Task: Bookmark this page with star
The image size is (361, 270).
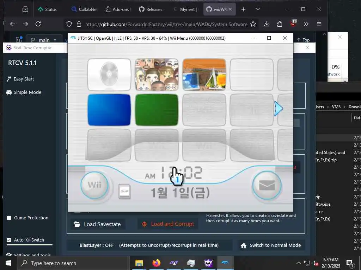Action: coord(253,24)
